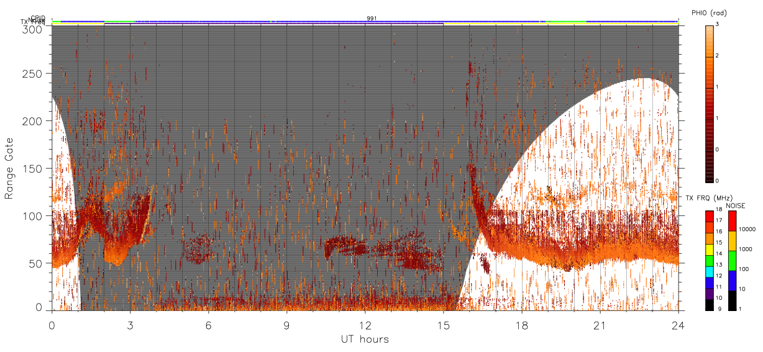Click the green segment of NOISE legend

click(x=733, y=261)
